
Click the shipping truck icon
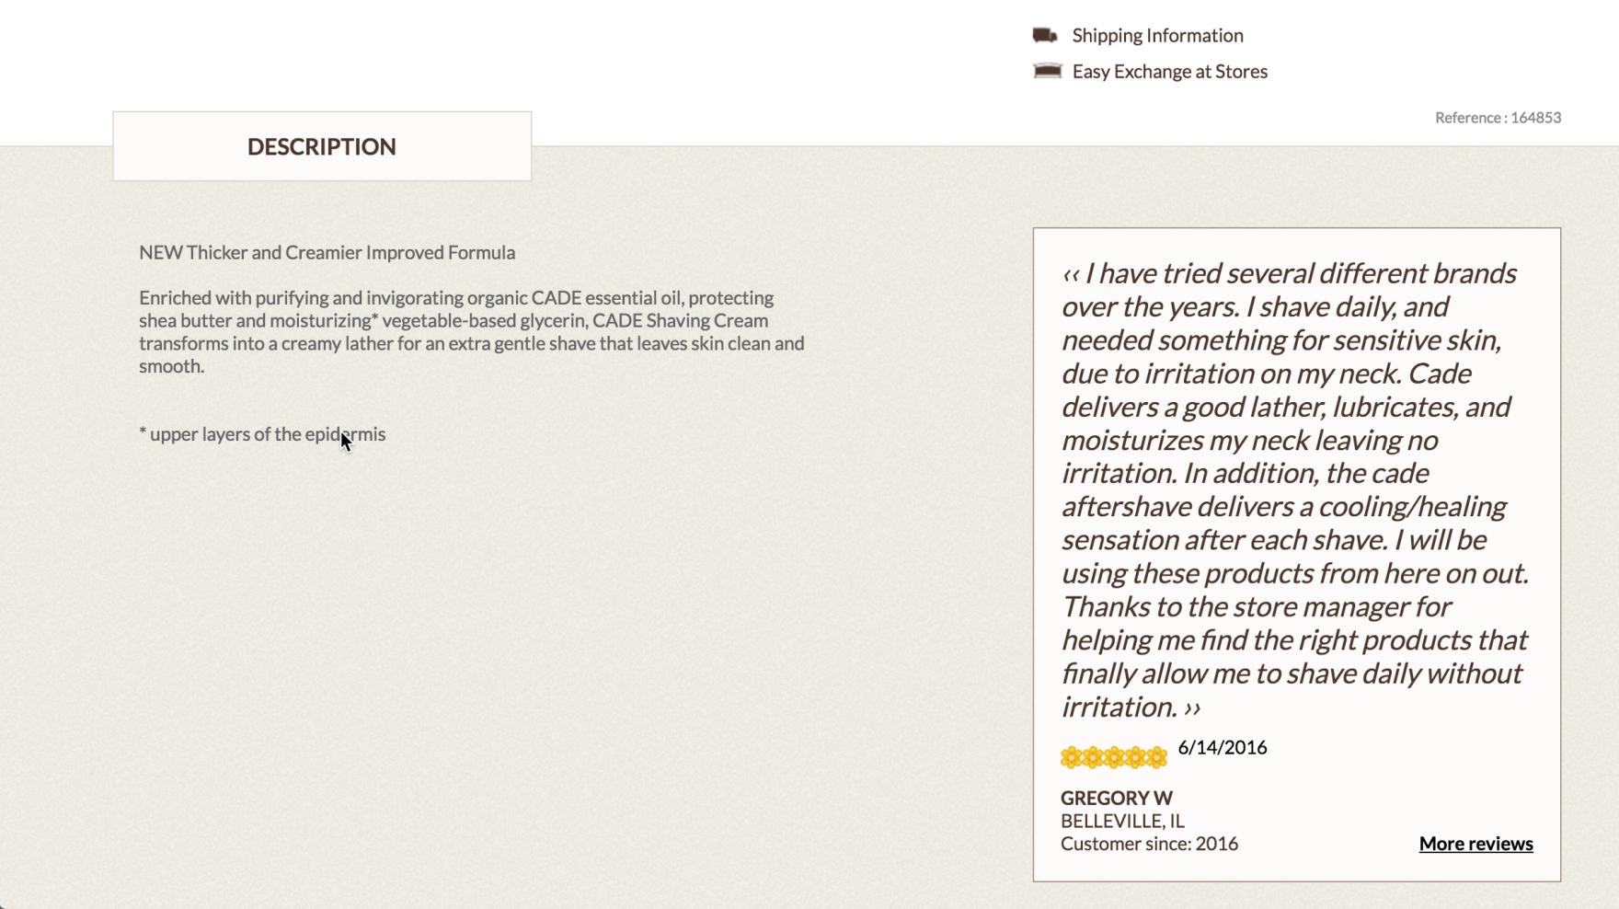(x=1045, y=35)
